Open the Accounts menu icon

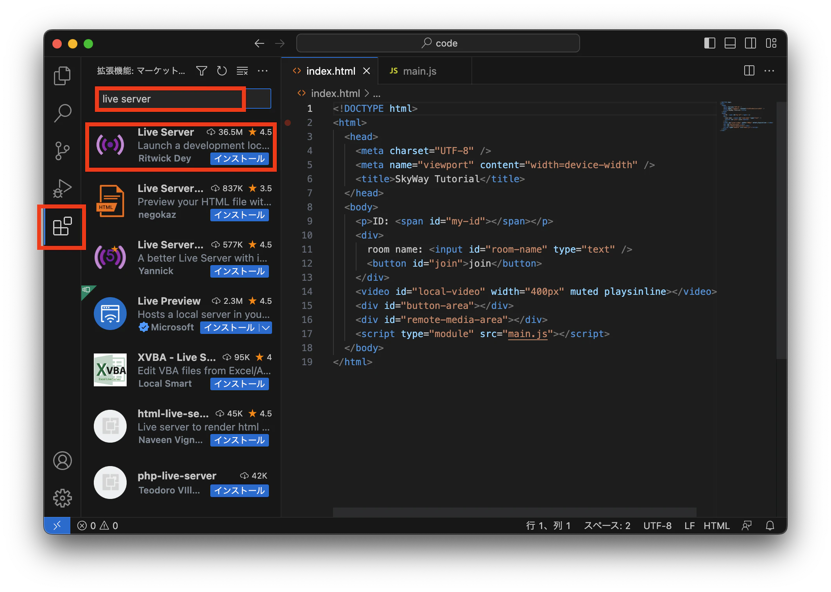click(x=62, y=461)
